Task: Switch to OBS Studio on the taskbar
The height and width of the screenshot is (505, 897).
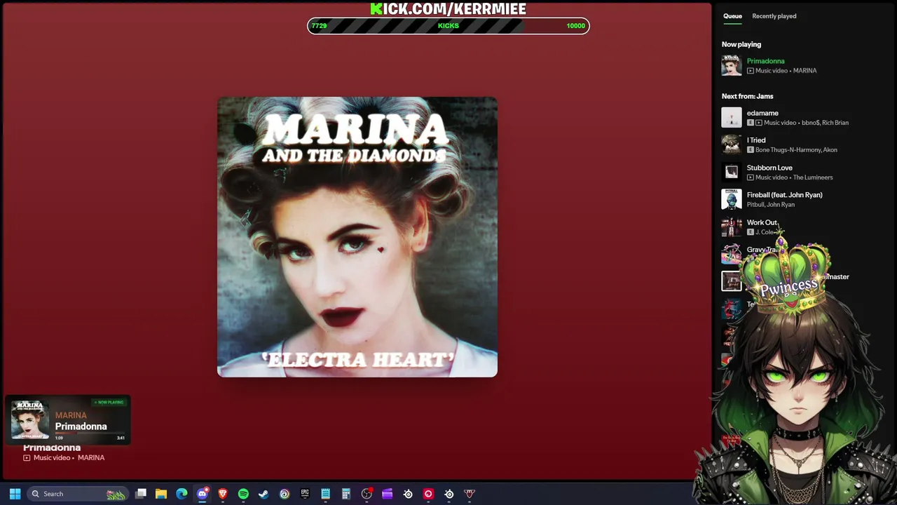Action: coord(367,494)
